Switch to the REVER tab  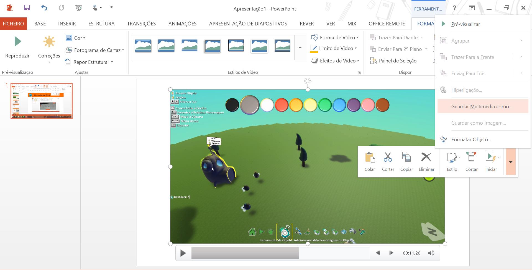pyautogui.click(x=307, y=23)
